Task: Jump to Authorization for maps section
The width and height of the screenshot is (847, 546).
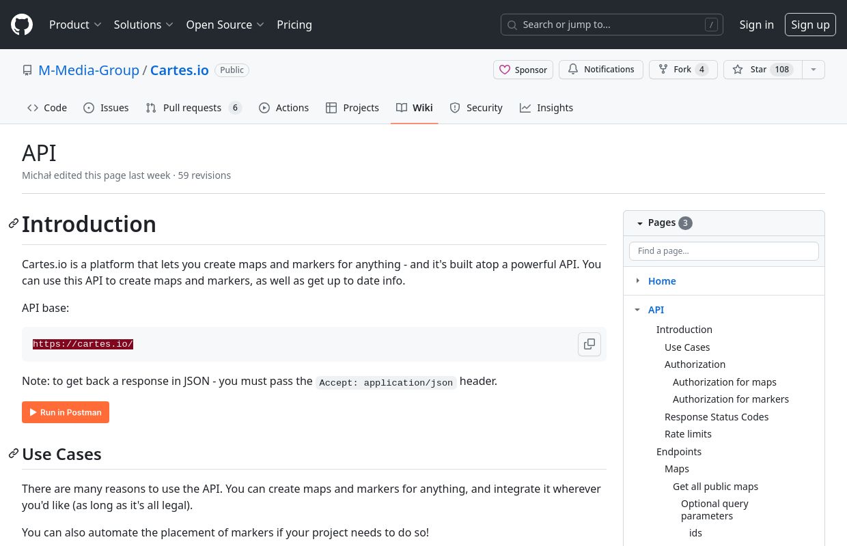Action: [x=725, y=382]
